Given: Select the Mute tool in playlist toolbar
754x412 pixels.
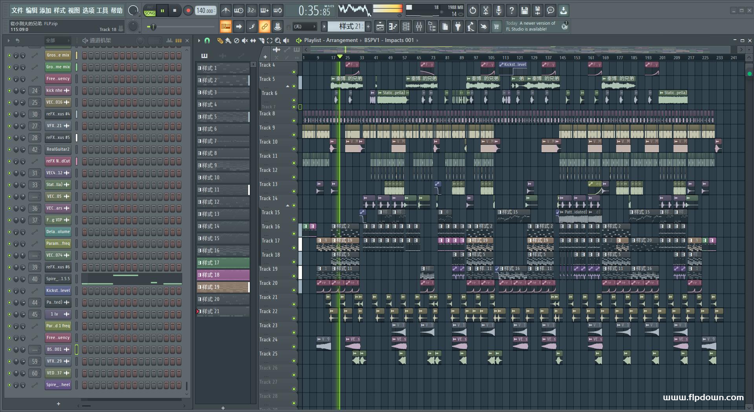Looking at the screenshot, I should coord(245,40).
